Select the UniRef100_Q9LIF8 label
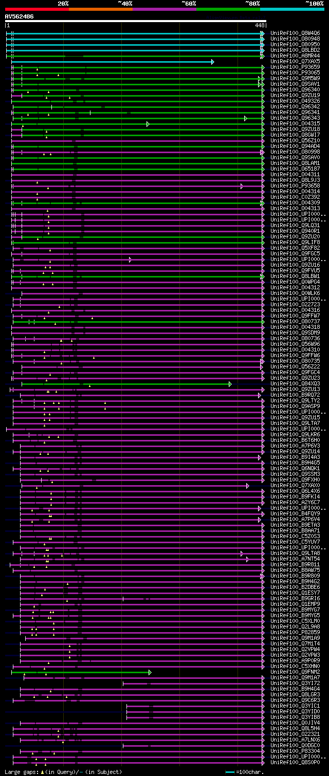This screenshot has height=776, width=329. click(x=295, y=242)
